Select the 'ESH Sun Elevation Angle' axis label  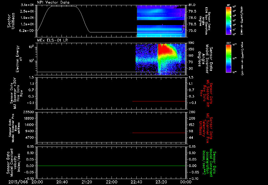[x=205, y=21]
